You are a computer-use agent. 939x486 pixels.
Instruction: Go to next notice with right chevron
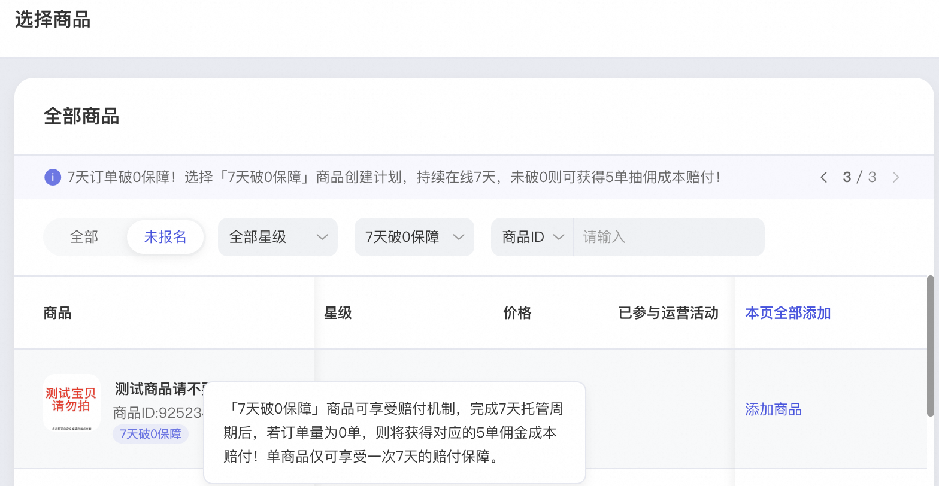coord(896,177)
